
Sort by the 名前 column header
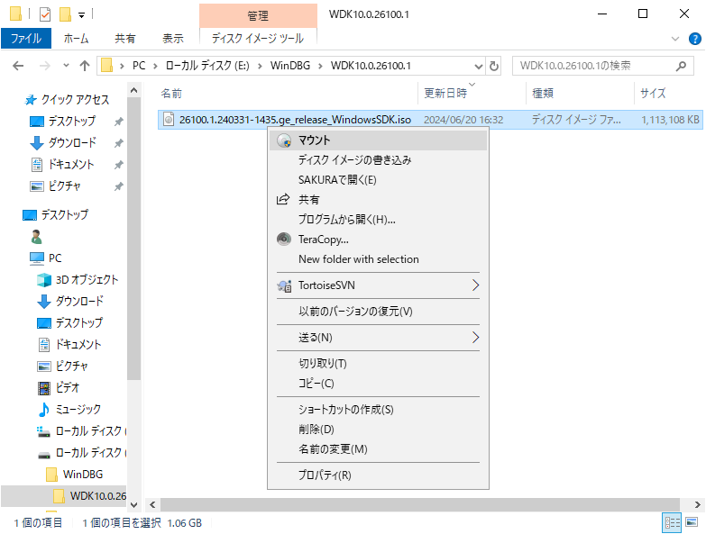288,94
